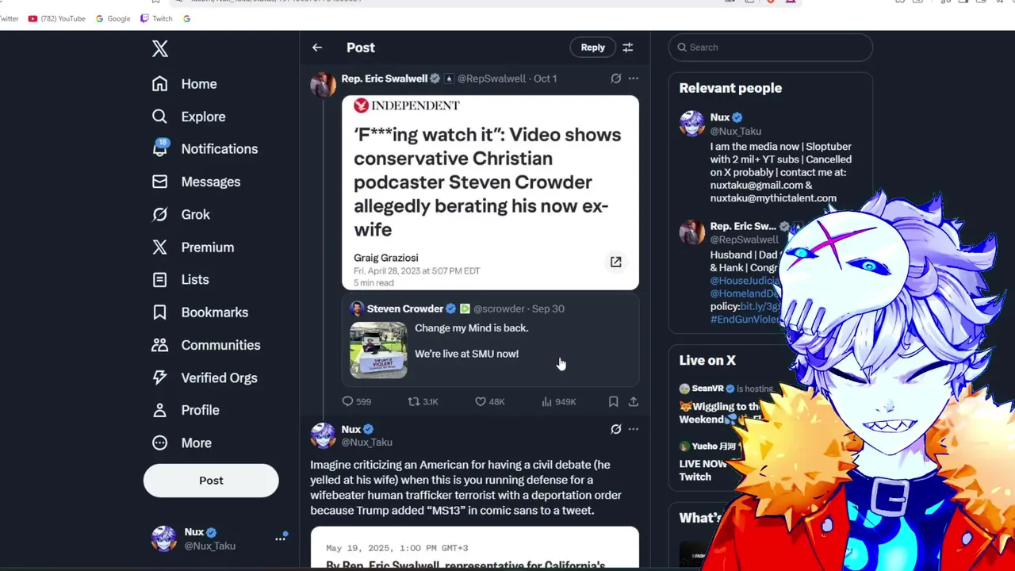Open Explore from the sidebar

pos(189,117)
